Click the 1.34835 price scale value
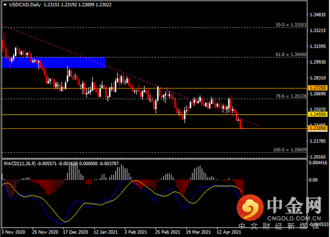The width and height of the screenshot is (330, 237). [318, 15]
